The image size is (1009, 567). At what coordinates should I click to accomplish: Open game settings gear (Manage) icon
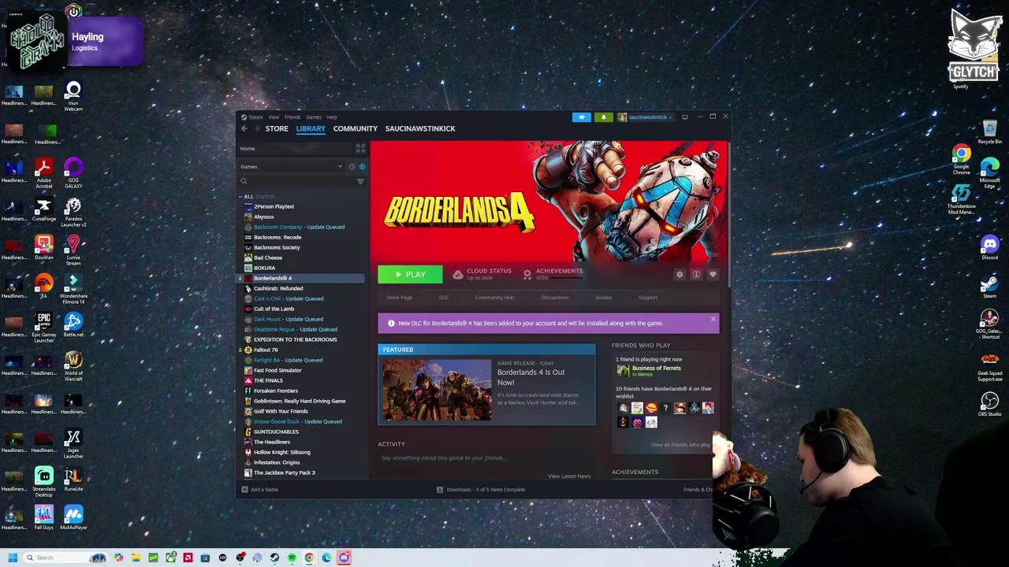(679, 275)
